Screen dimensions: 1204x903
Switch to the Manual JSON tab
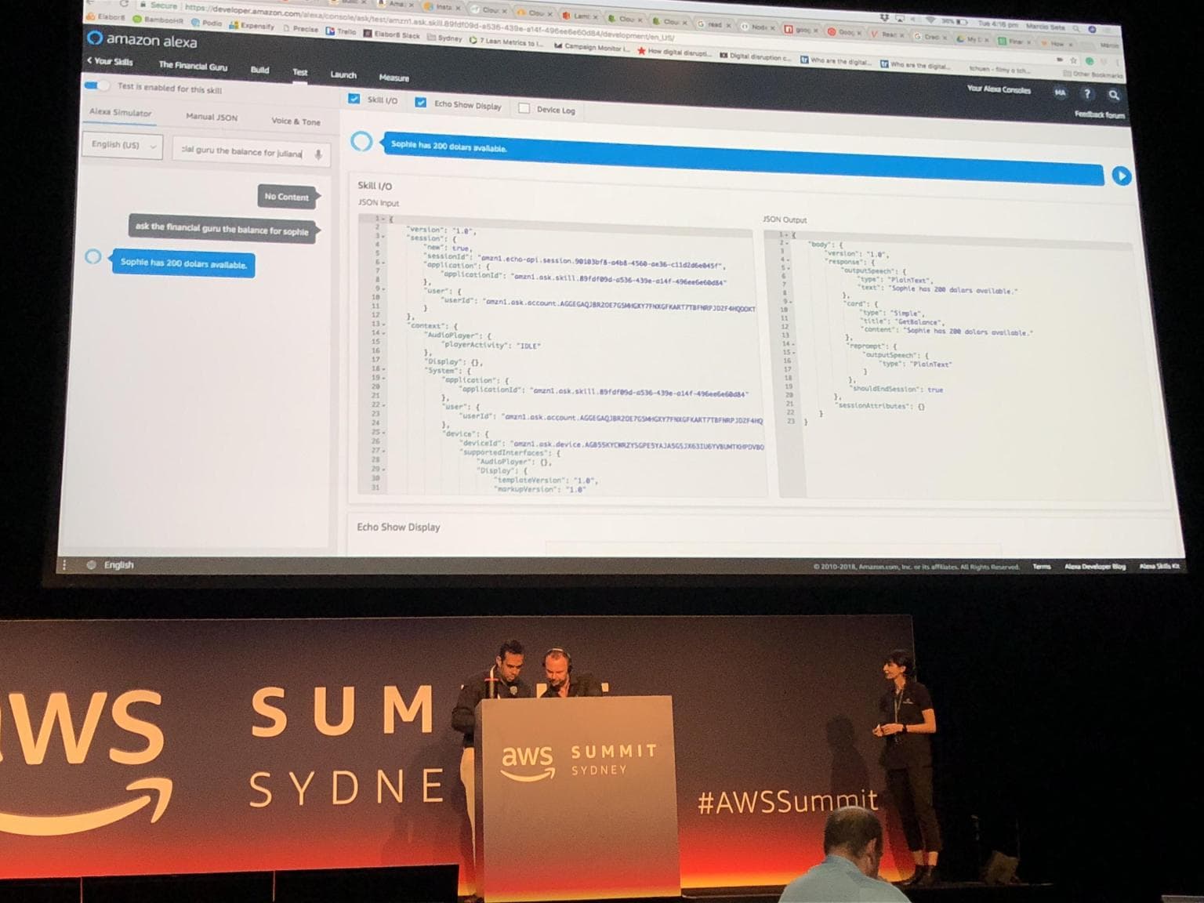212,117
